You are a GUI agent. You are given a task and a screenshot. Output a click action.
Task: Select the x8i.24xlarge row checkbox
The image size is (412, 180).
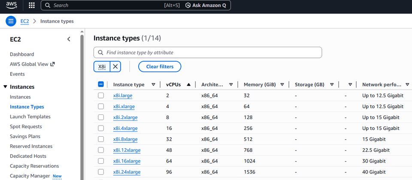(101, 172)
